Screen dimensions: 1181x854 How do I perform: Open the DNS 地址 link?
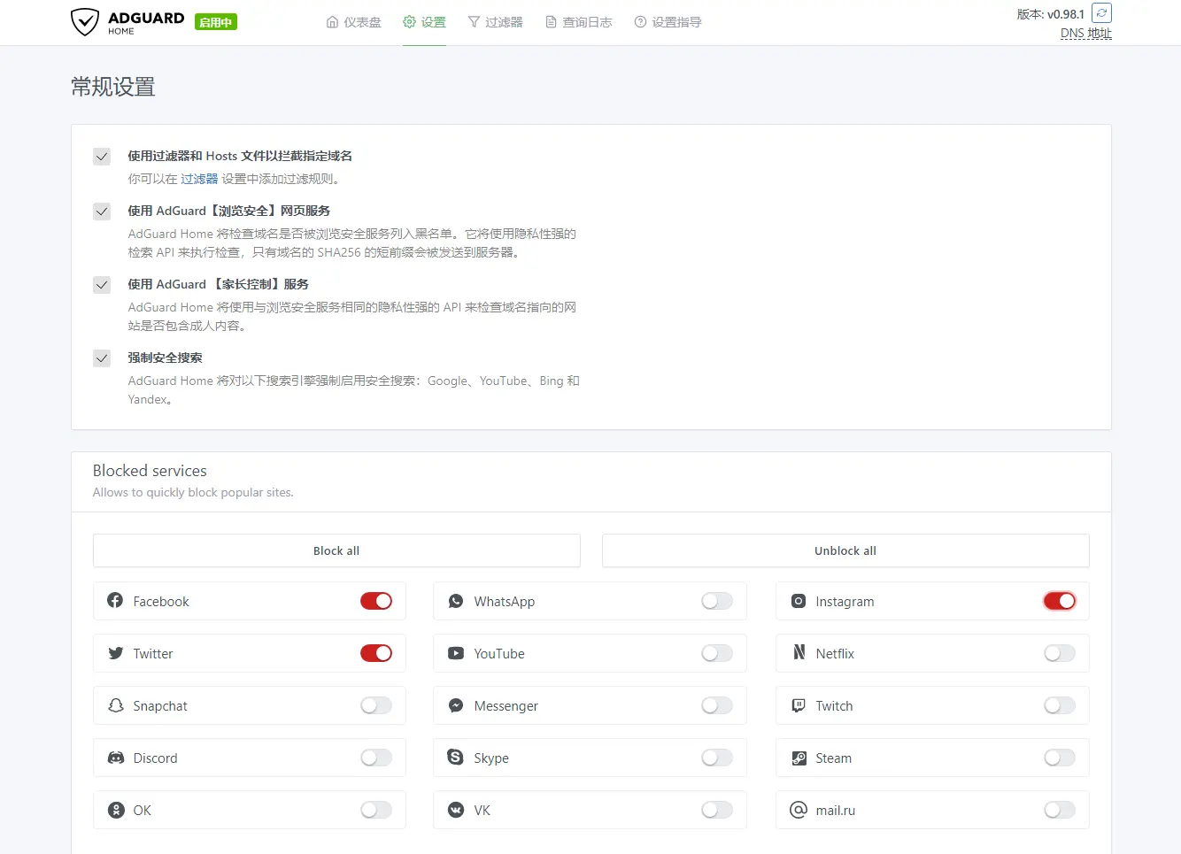(x=1086, y=34)
